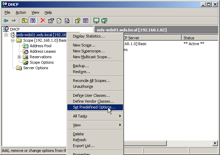Minimize the DHCP window

203,4
